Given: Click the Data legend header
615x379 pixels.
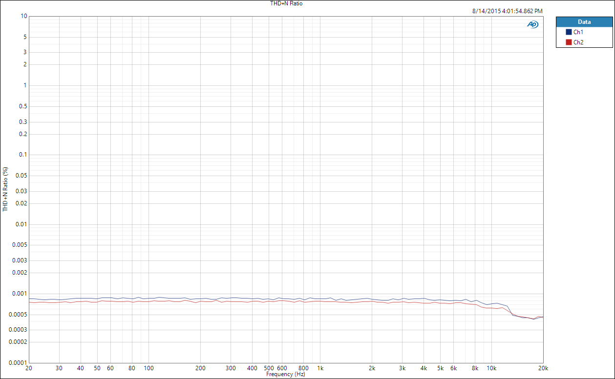Looking at the screenshot, I should [x=584, y=22].
